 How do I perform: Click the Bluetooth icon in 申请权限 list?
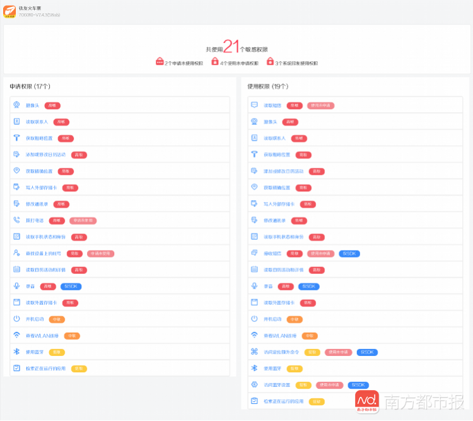pos(16,352)
